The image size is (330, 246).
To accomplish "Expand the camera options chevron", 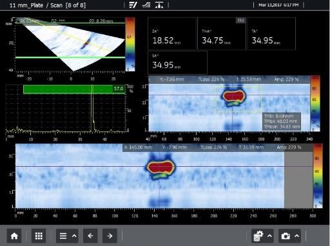I will click(x=297, y=236).
